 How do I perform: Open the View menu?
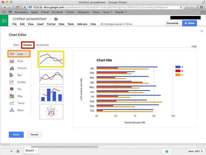[x=31, y=24]
